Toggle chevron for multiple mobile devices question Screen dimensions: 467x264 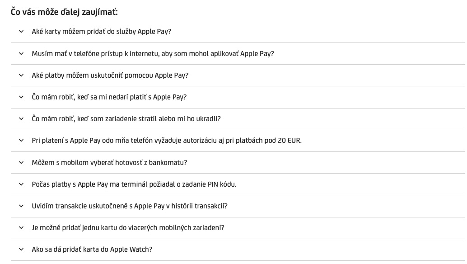coord(21,227)
